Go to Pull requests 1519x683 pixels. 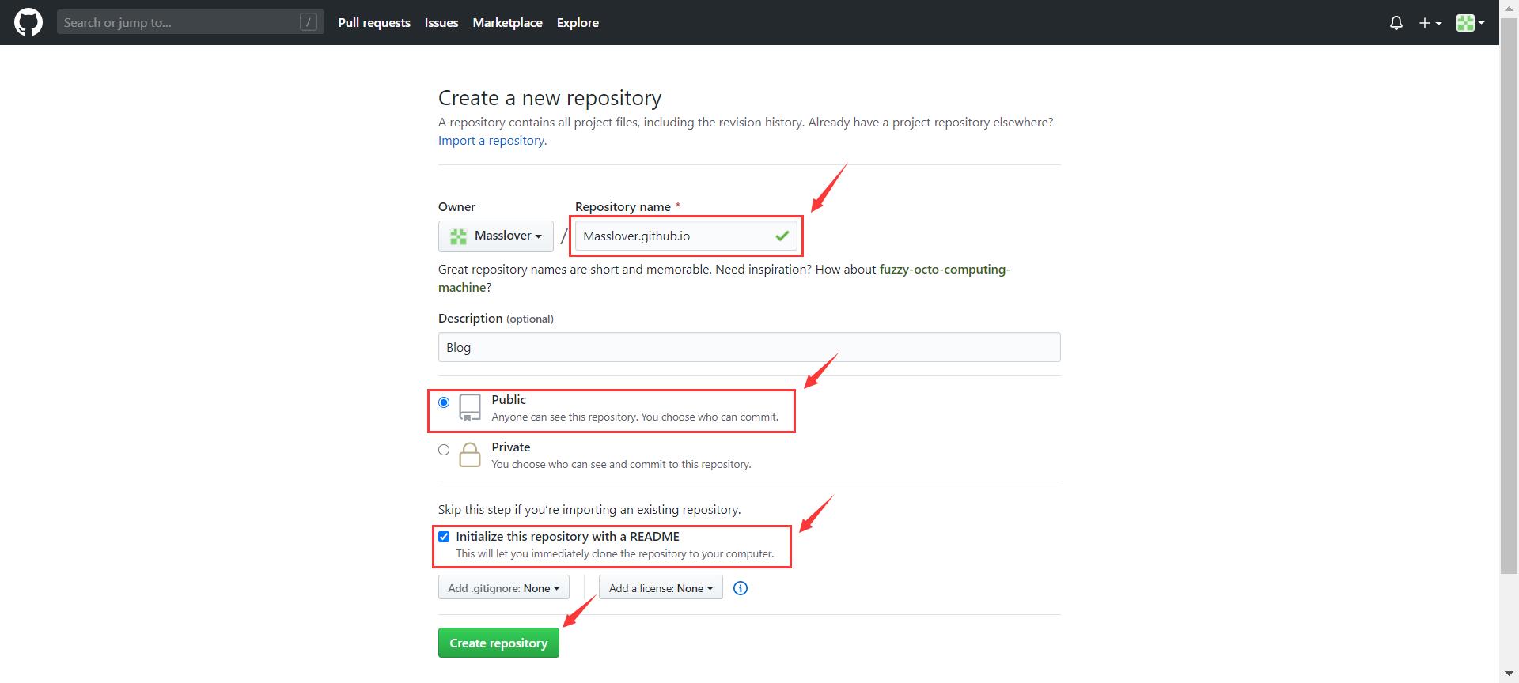[x=374, y=23]
